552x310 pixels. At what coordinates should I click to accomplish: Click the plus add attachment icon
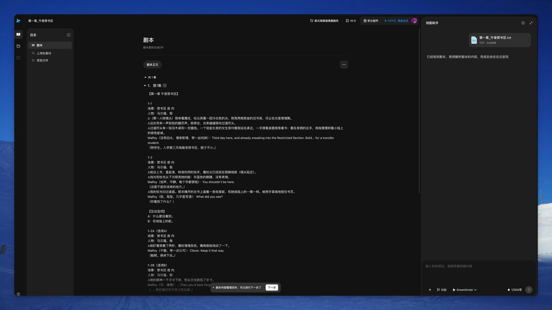(430, 290)
